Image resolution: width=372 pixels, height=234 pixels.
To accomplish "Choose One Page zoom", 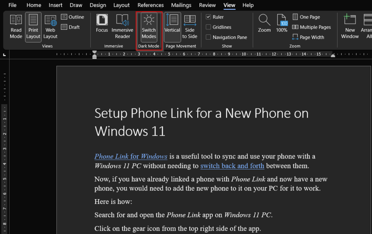I will (306, 17).
